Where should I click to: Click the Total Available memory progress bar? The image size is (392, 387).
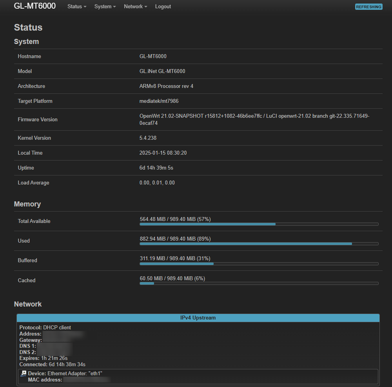tap(259, 224)
